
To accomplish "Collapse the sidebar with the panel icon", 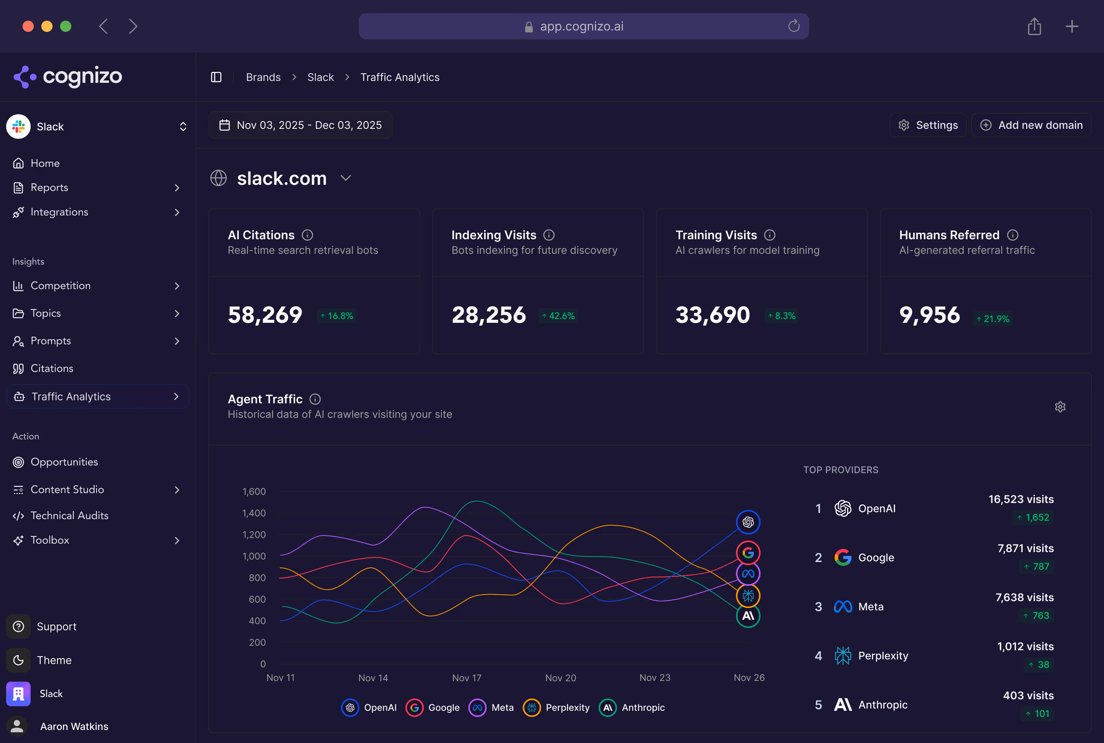I will coord(217,77).
